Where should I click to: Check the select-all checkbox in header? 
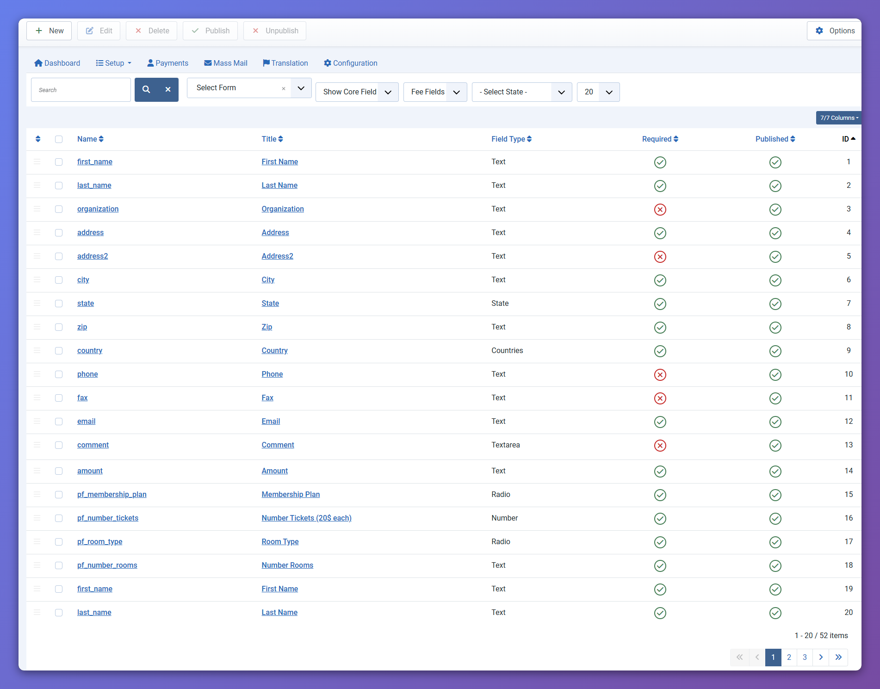point(59,139)
